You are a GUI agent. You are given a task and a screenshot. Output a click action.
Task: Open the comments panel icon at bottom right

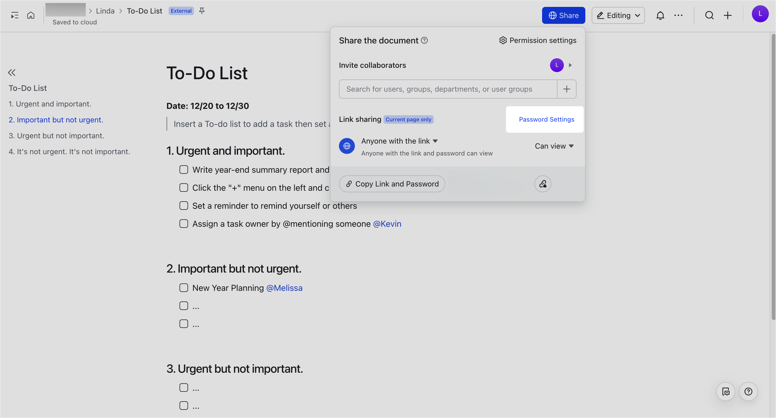tap(726, 392)
